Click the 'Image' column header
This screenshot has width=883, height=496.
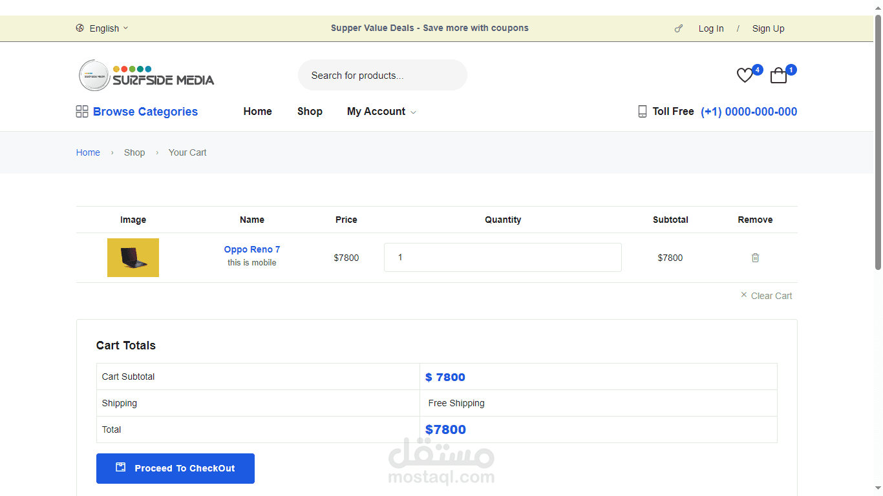coord(133,220)
